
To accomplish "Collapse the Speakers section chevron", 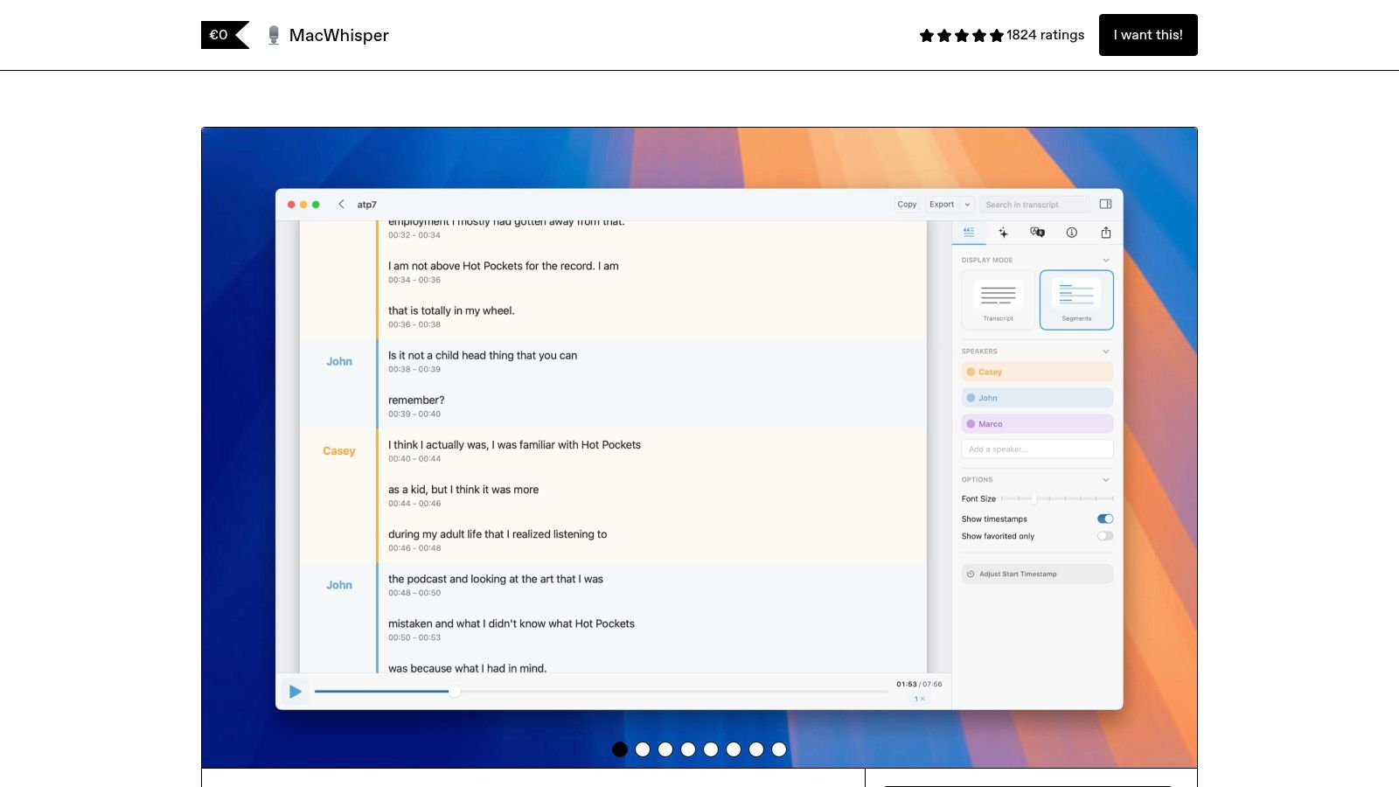I will click(x=1105, y=352).
